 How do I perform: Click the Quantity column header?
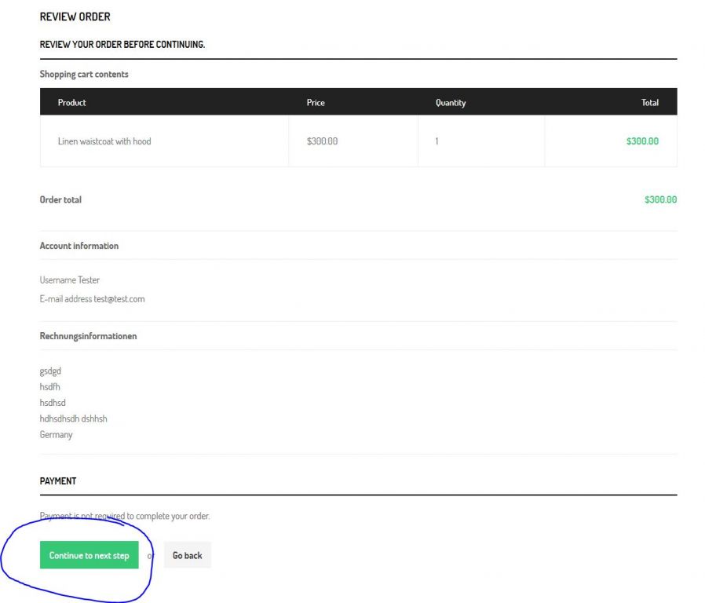tap(451, 102)
